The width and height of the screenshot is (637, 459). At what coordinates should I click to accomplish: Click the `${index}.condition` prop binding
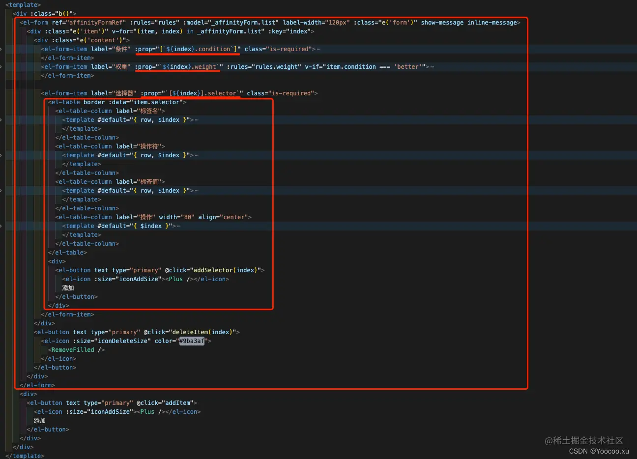[188, 49]
